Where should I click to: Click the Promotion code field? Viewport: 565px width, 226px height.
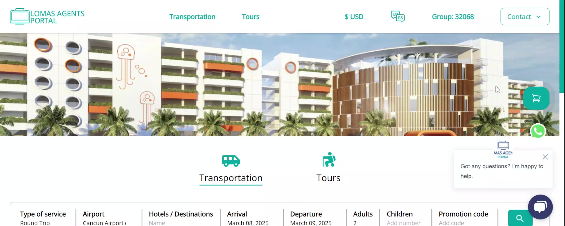tap(463, 218)
